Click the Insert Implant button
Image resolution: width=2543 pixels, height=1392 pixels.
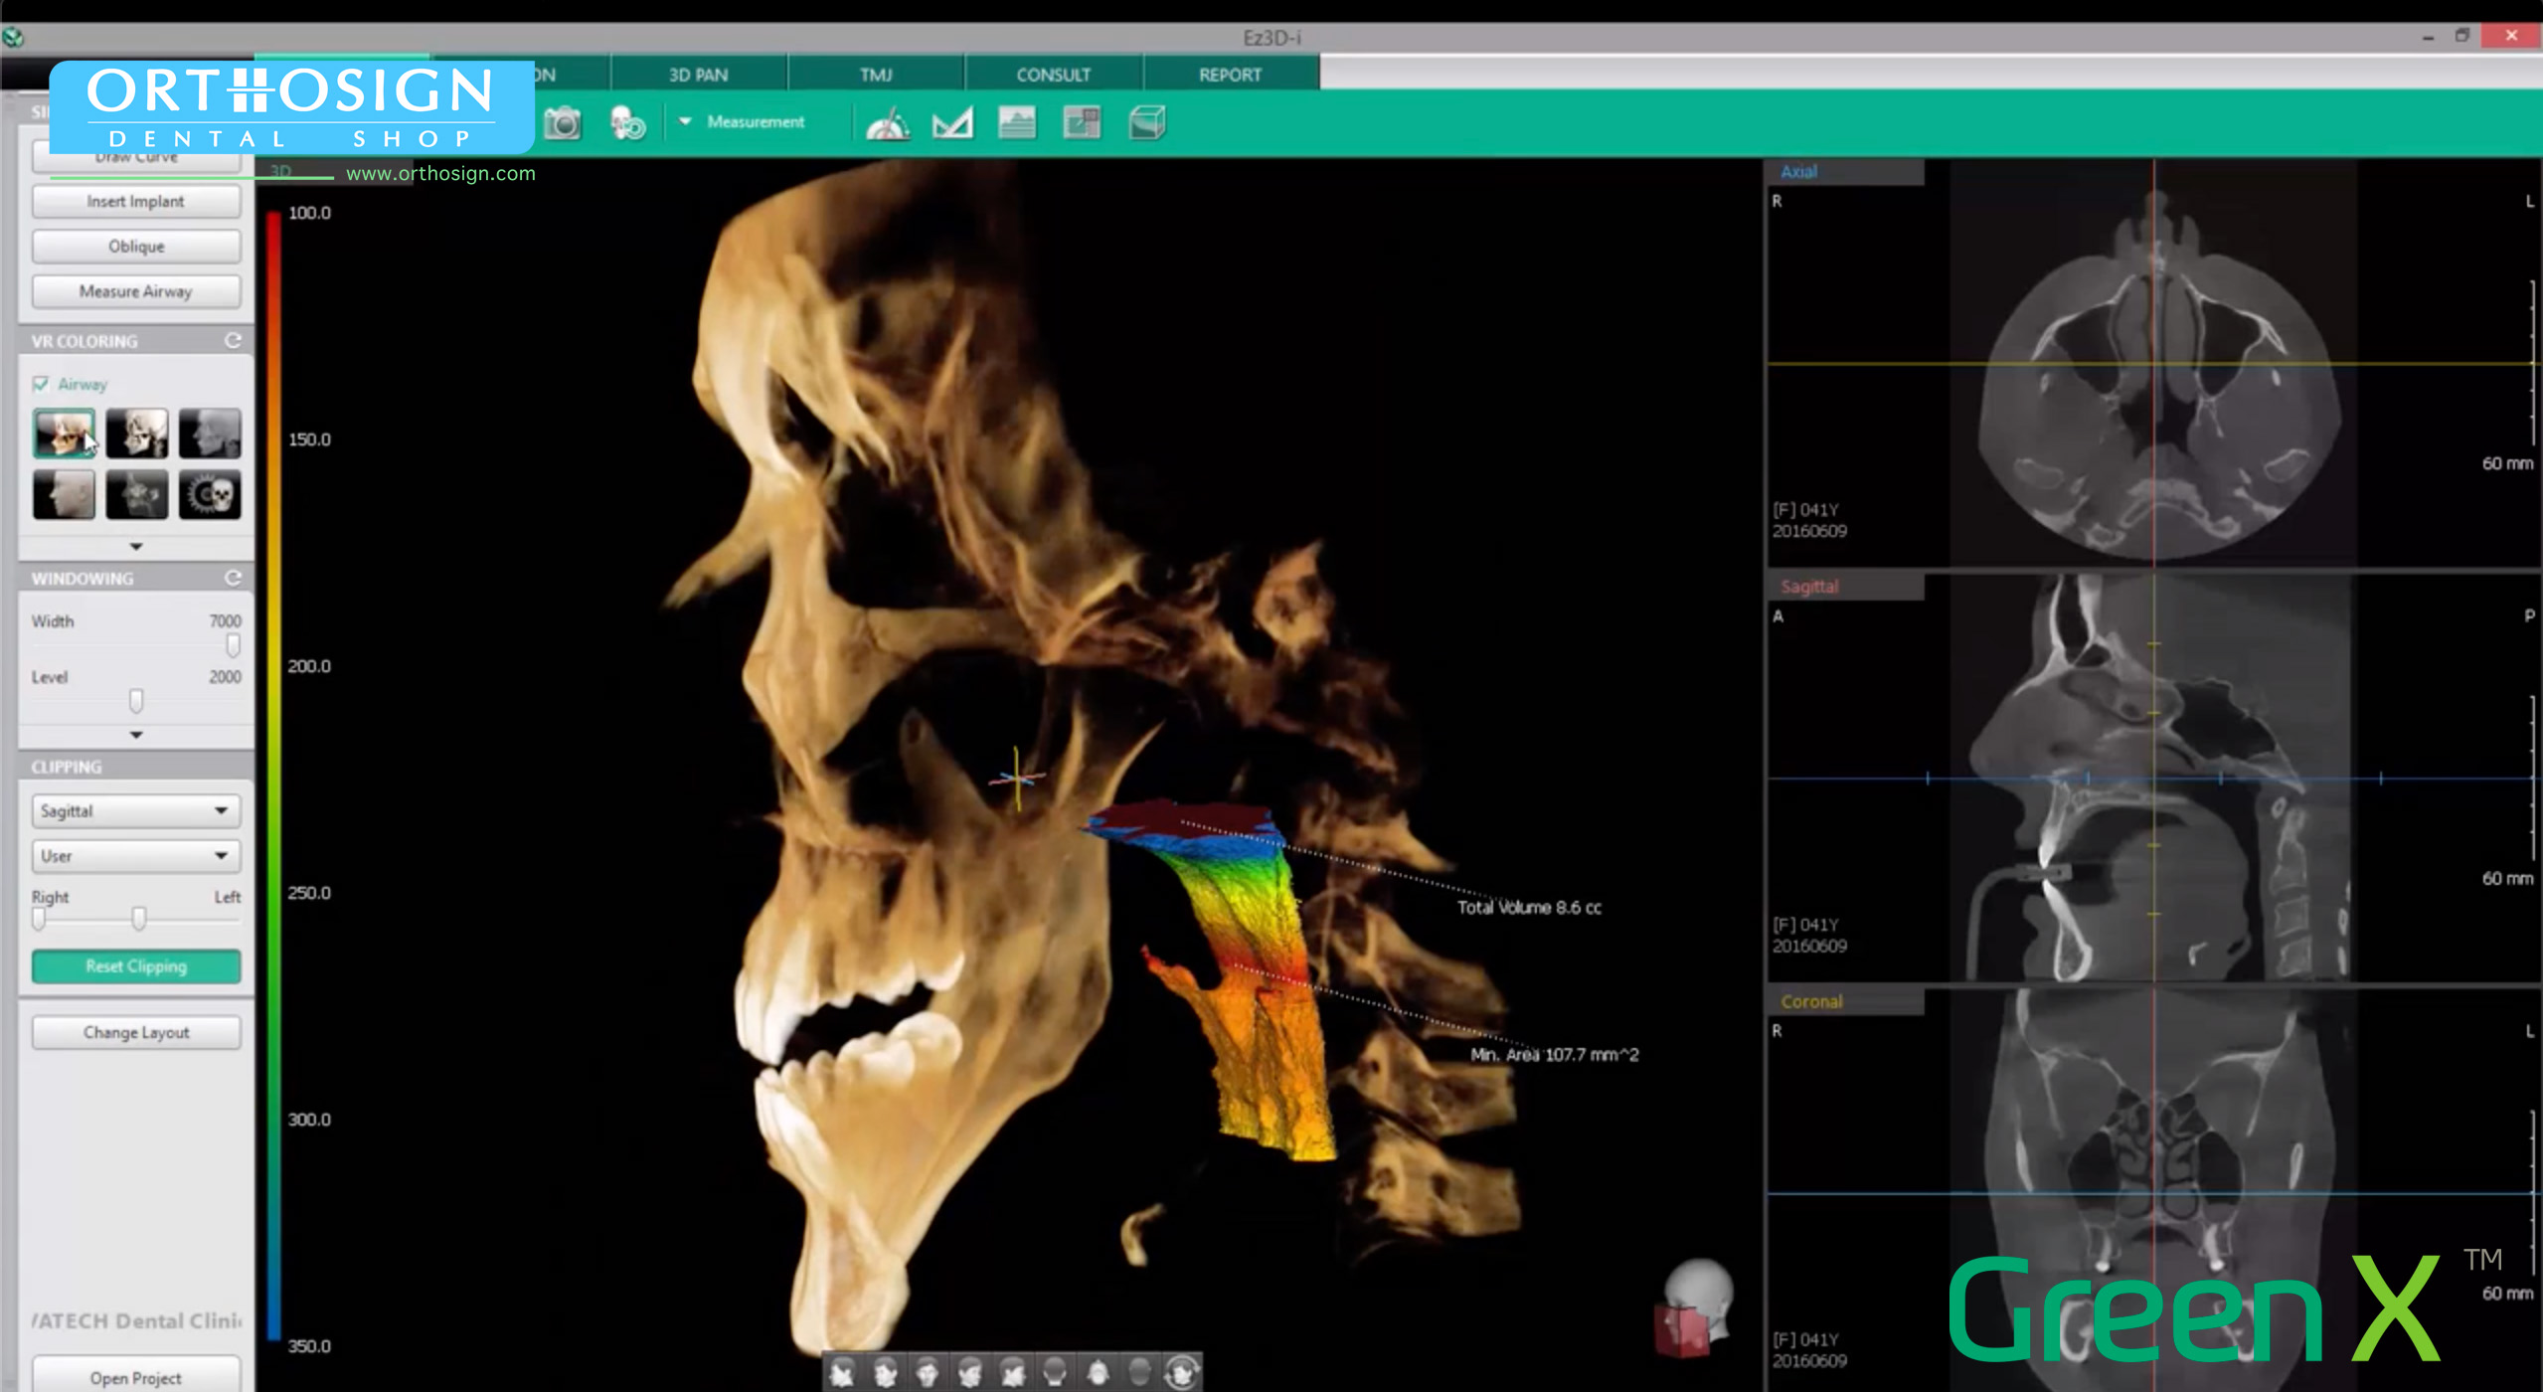click(x=136, y=201)
